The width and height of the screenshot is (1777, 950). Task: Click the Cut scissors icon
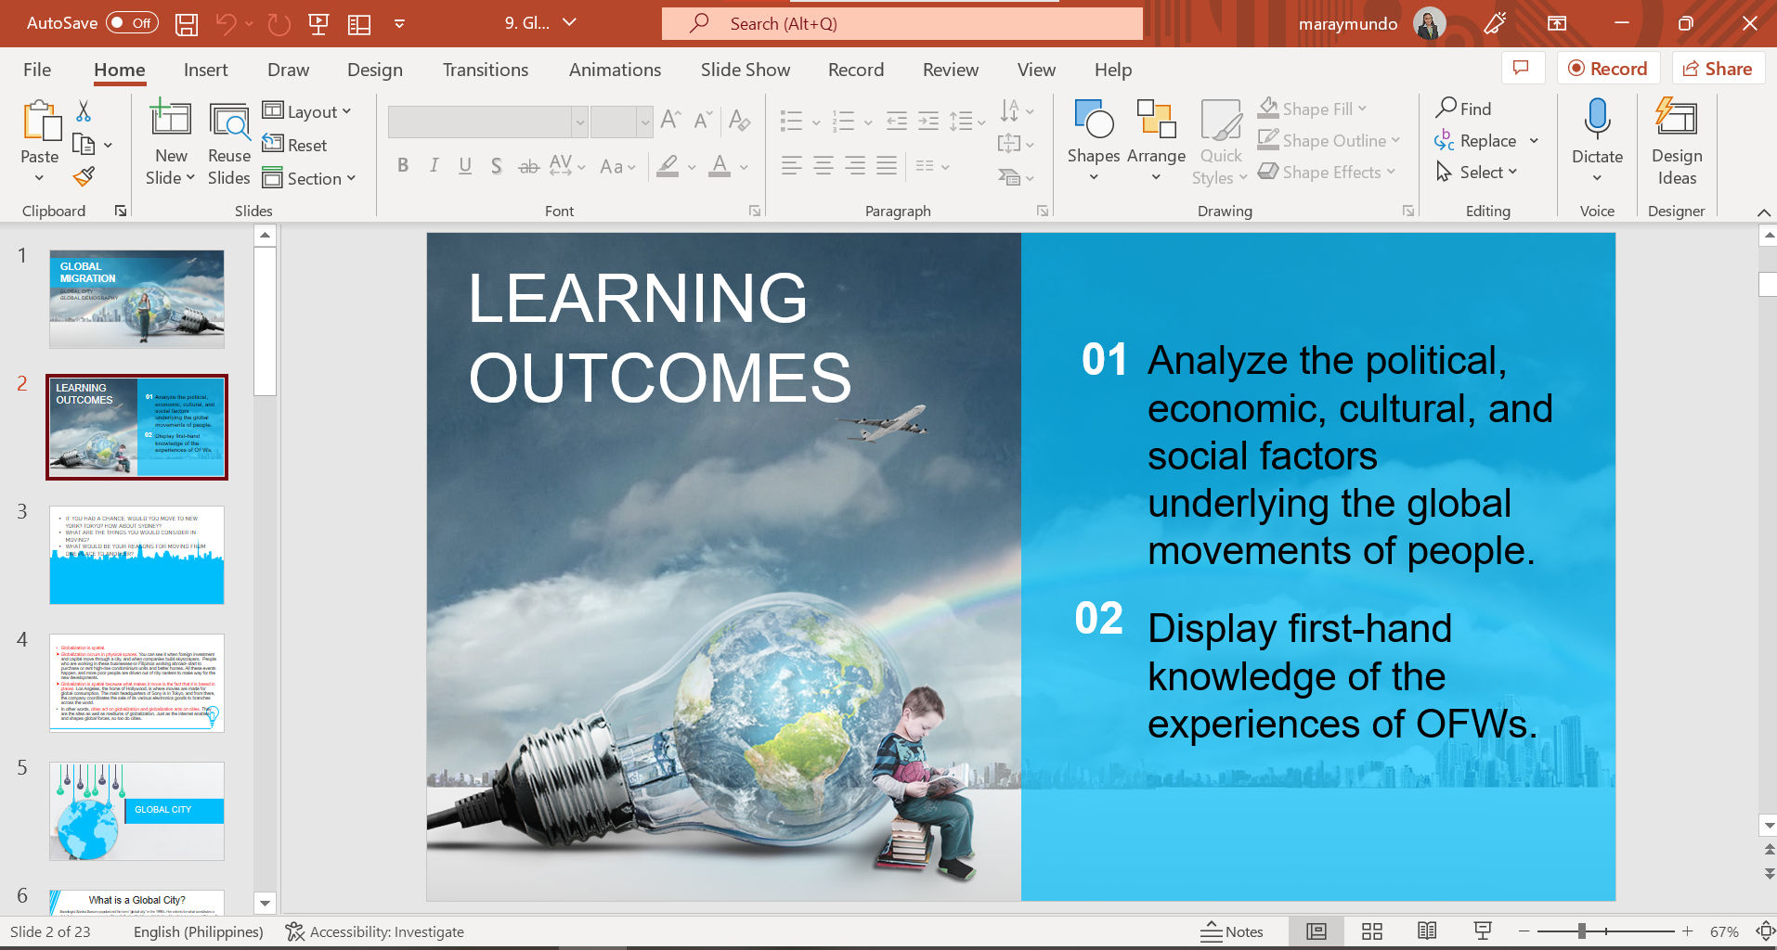tap(84, 111)
